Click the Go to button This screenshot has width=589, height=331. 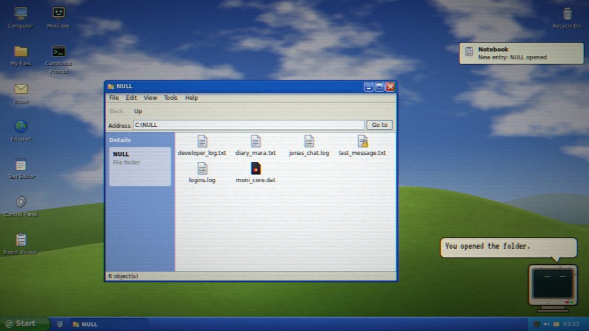tap(379, 125)
